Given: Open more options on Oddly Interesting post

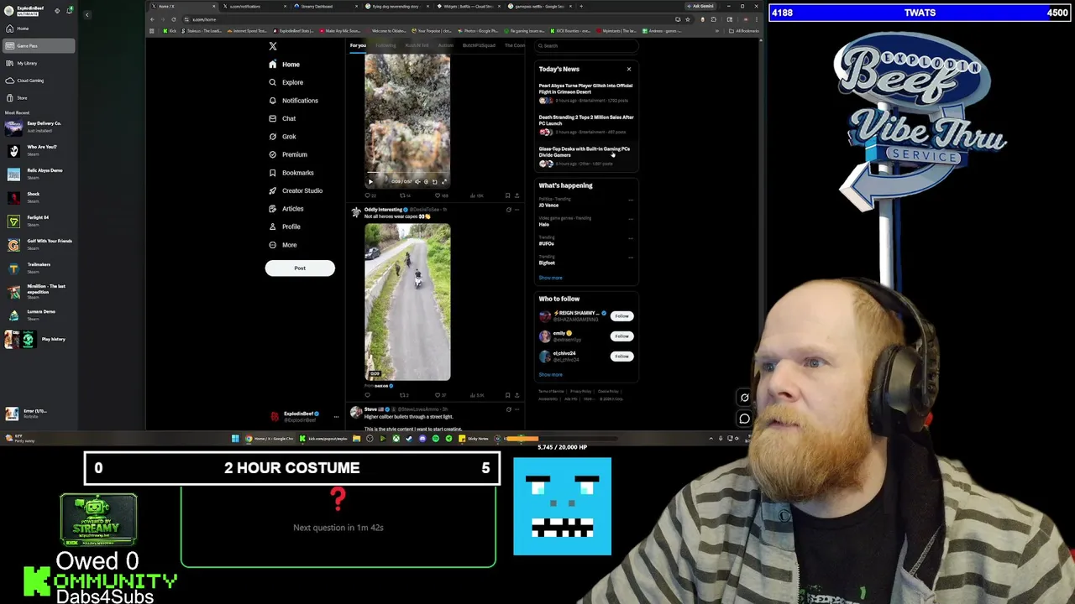Looking at the screenshot, I should (x=517, y=210).
